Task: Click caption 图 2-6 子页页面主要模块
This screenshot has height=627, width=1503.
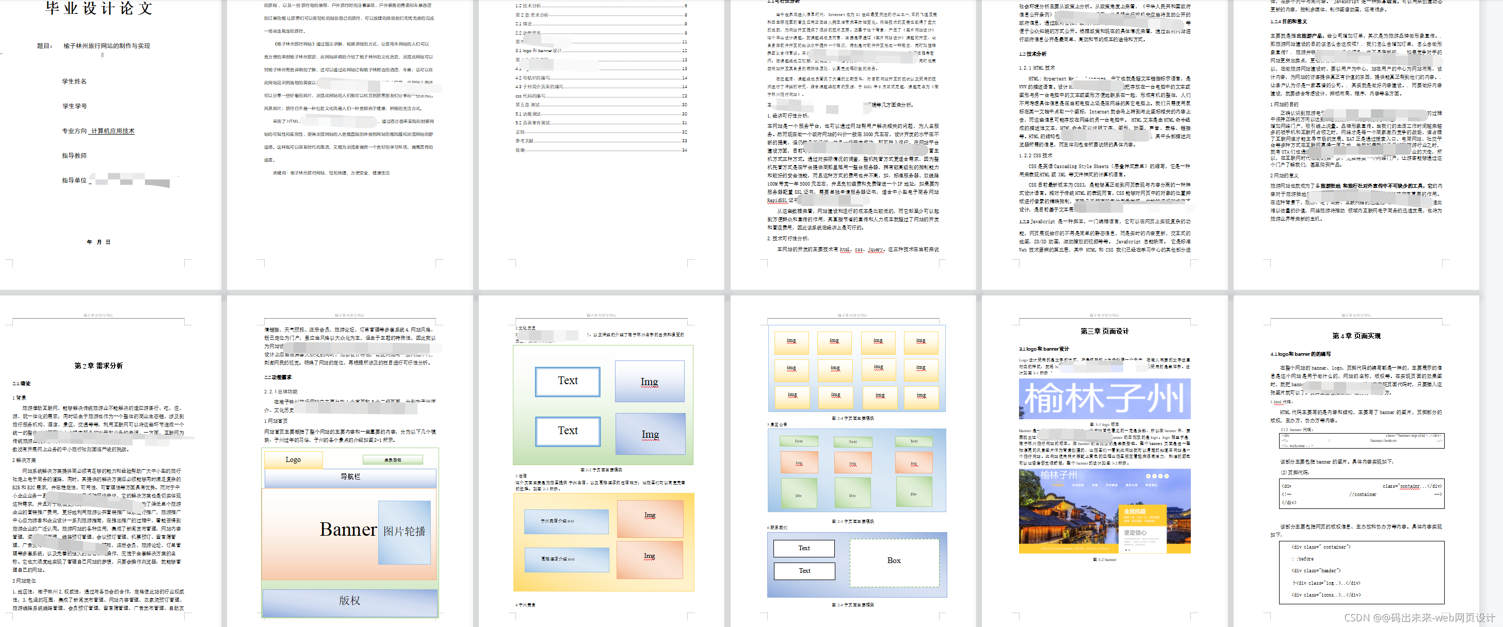Action: click(853, 605)
